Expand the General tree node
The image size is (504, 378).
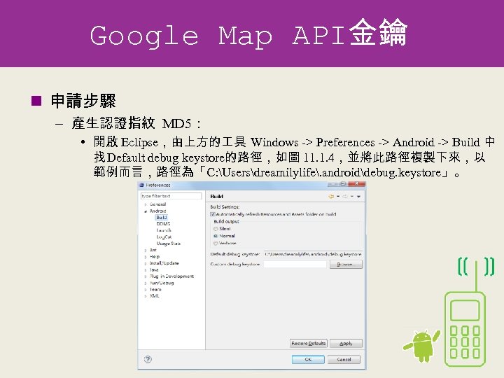[146, 204]
